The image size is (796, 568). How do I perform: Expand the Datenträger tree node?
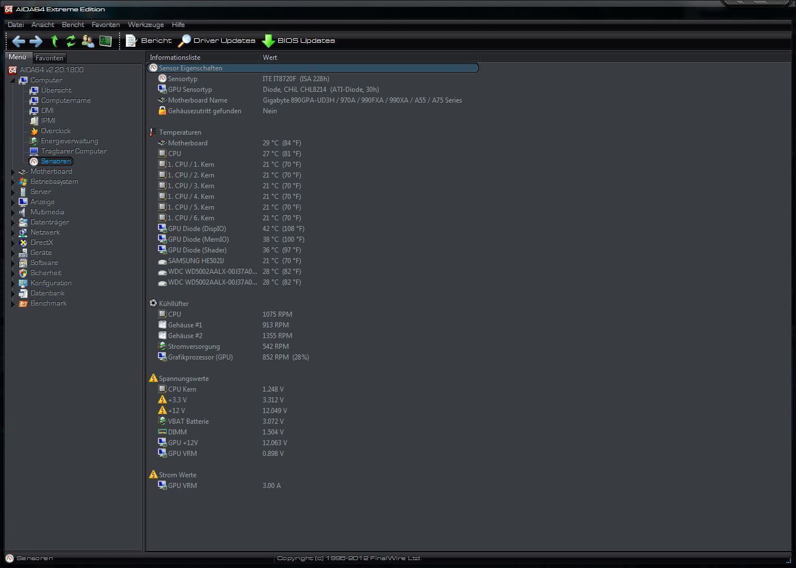(x=13, y=222)
